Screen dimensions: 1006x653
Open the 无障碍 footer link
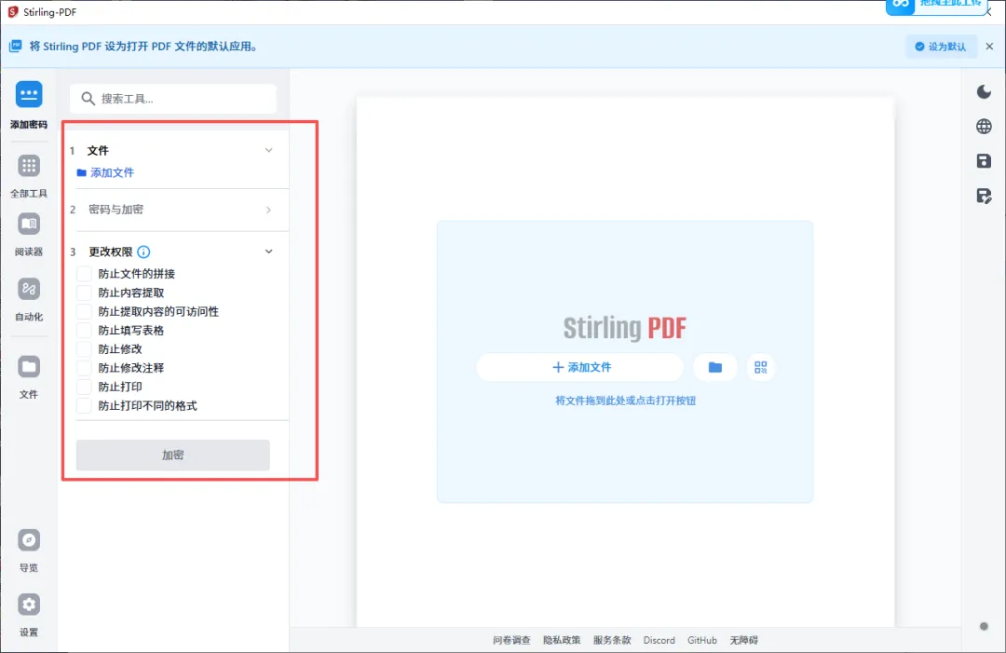coord(743,640)
